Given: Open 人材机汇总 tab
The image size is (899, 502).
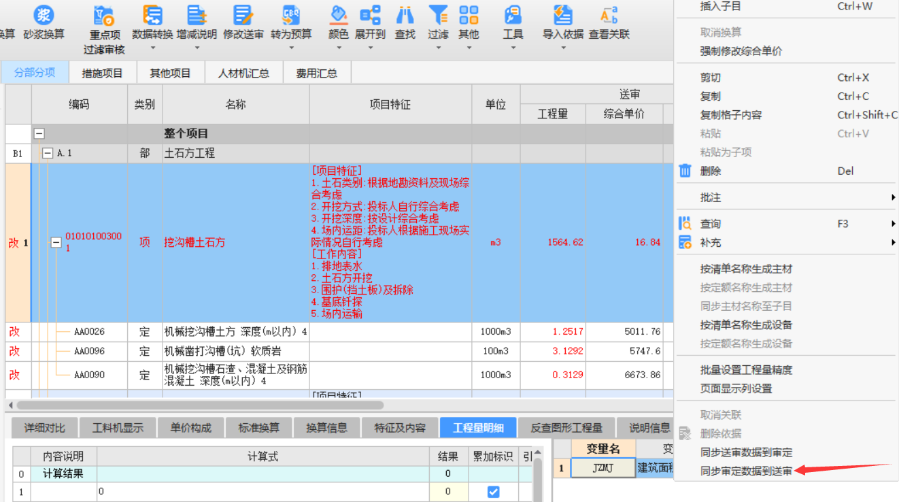Looking at the screenshot, I should 243,73.
